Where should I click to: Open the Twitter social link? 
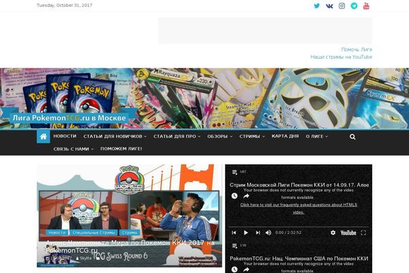[317, 5]
